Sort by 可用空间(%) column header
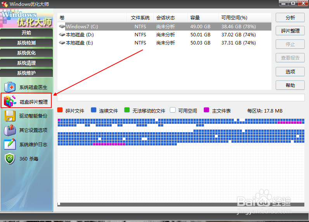The width and height of the screenshot is (309, 222). click(245, 18)
